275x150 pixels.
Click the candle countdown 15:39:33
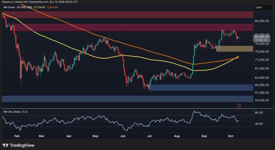(261, 40)
